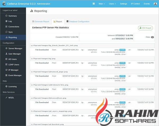Open IP Control from top navigation
The height and width of the screenshot is (126, 159).
tap(135, 4)
